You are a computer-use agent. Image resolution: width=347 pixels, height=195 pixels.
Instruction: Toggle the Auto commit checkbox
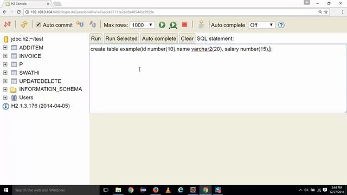(38, 25)
